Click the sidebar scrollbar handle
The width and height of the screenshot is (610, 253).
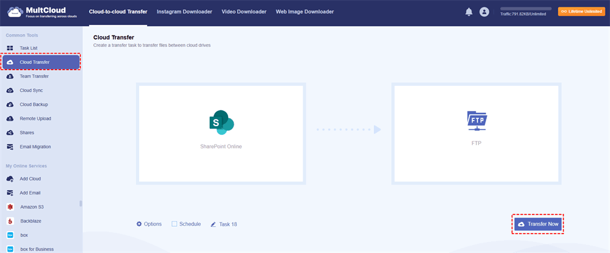click(x=81, y=203)
